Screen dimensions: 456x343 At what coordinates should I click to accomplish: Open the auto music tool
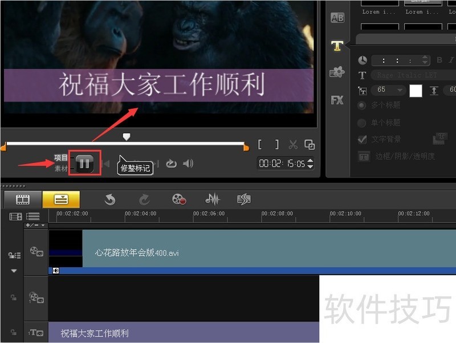click(x=244, y=199)
